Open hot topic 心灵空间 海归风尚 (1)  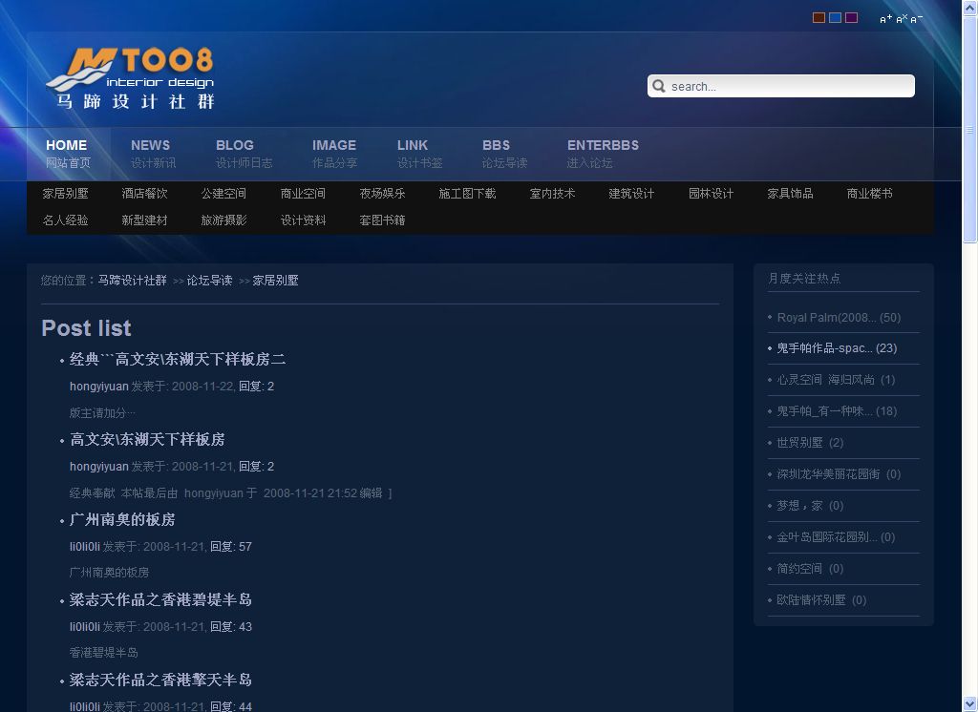836,380
